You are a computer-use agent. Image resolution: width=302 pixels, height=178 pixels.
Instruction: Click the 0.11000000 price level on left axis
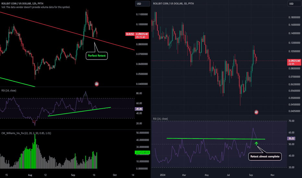[142, 15]
